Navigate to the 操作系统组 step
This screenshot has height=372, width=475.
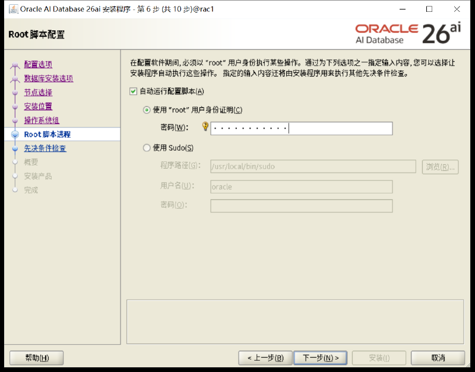[42, 120]
